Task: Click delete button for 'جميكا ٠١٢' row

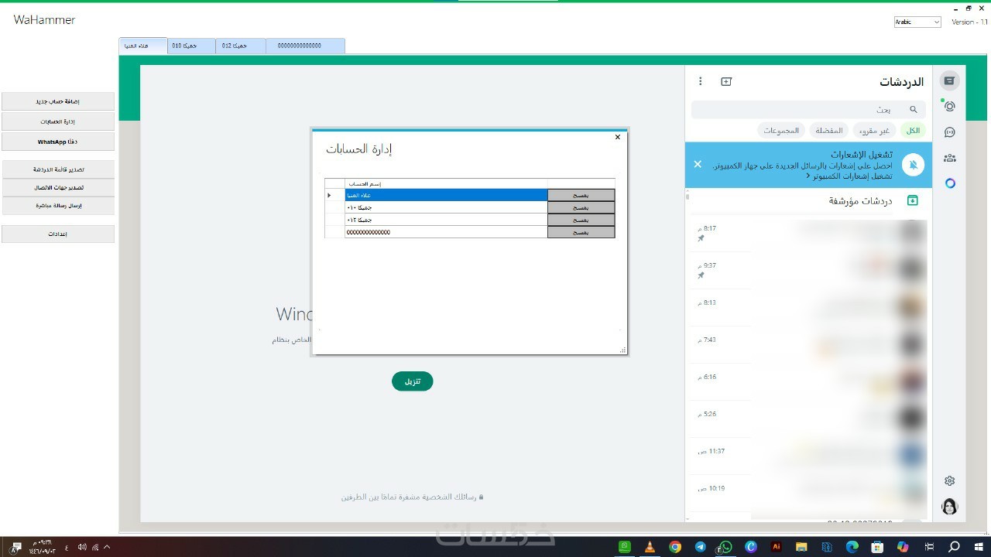Action: pyautogui.click(x=581, y=220)
